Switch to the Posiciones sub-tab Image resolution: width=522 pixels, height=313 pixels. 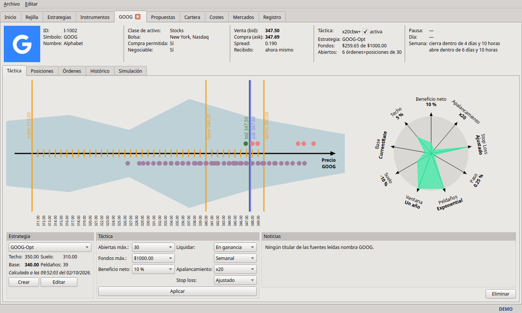42,71
